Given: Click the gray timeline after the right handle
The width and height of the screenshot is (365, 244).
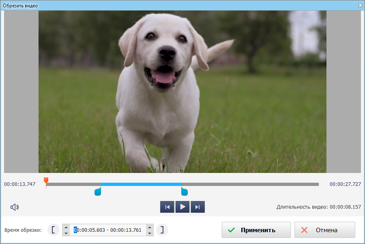Looking at the screenshot, I should click(x=251, y=184).
